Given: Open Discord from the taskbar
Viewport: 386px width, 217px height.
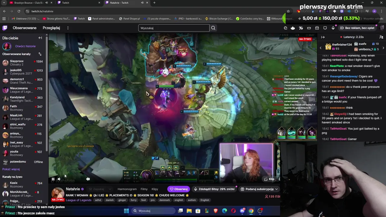Looking at the screenshot, I should 242,211.
